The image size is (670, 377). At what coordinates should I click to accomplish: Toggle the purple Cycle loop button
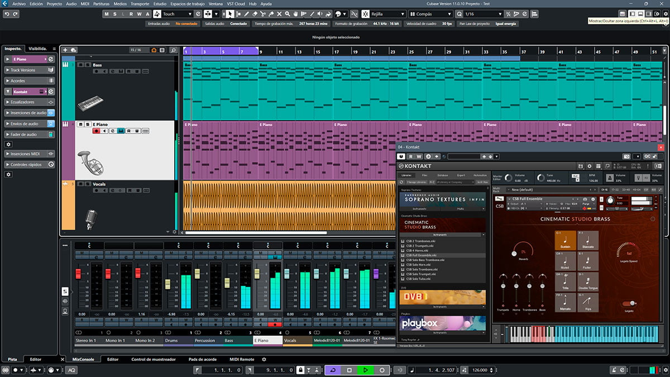(x=333, y=370)
